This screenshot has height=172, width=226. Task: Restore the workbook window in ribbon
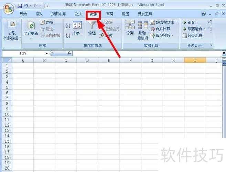pos(217,14)
